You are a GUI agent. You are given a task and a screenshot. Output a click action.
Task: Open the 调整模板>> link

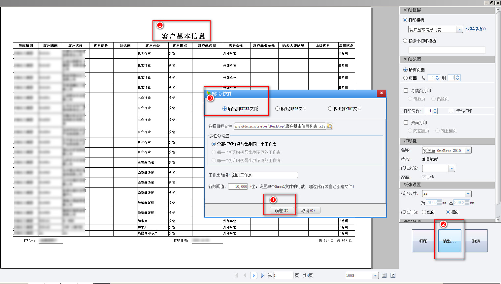coord(476,29)
